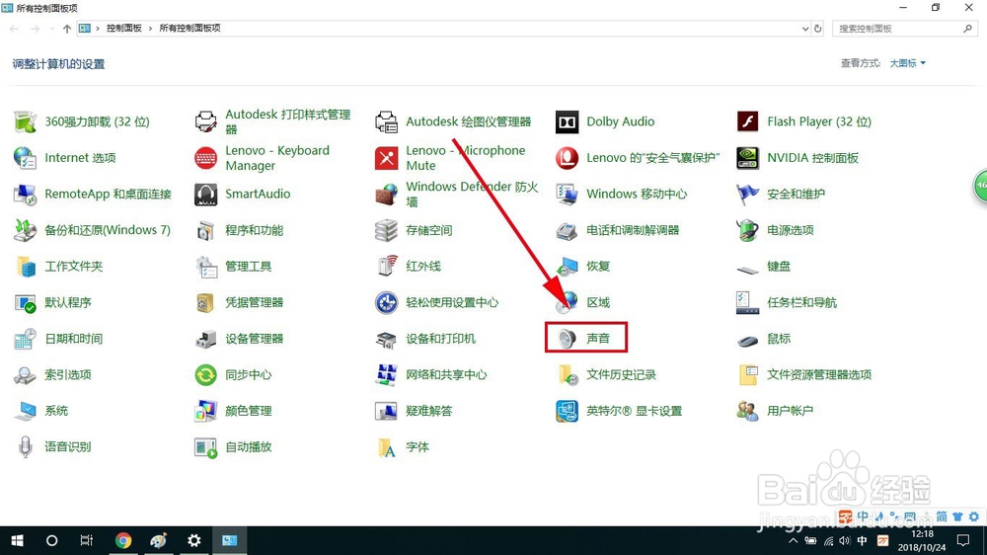
Task: Open the 设备和打印机 icon
Action: click(387, 339)
